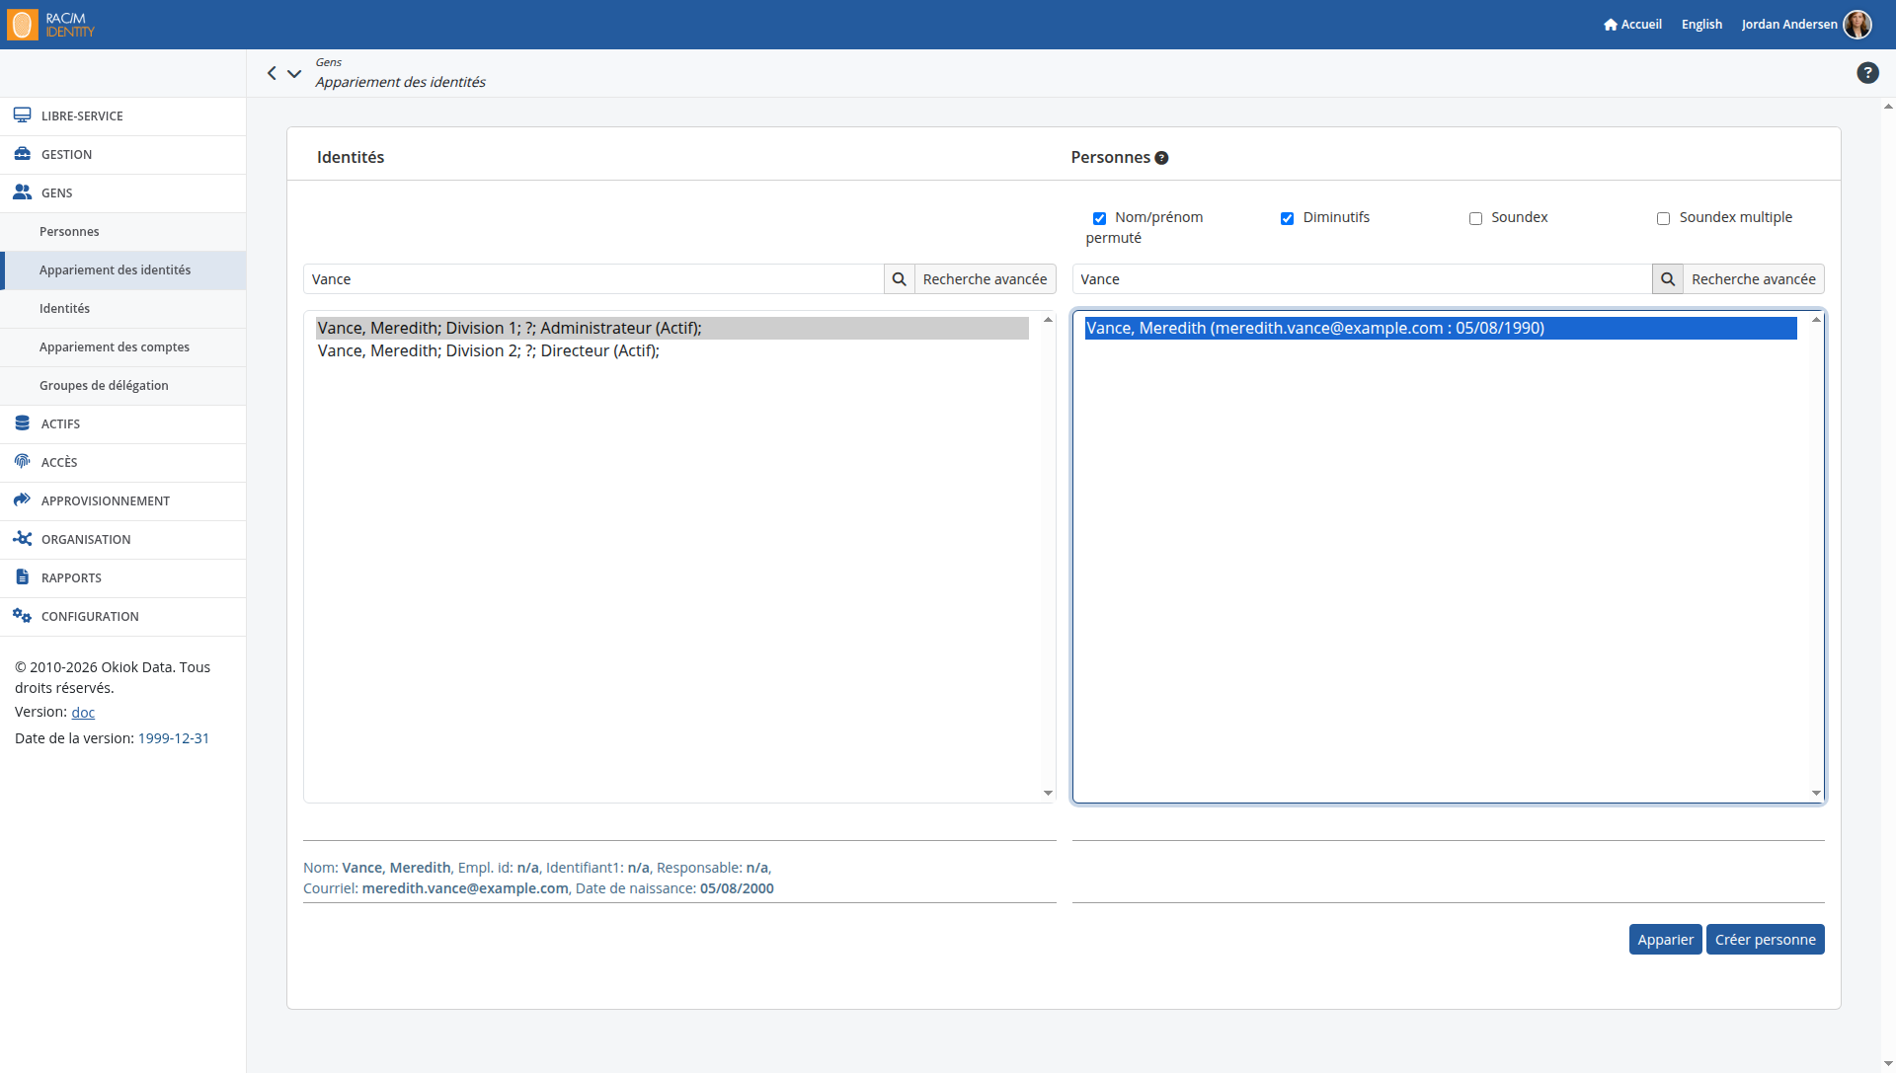Open Jordan Andersen's avatar menu
The image size is (1896, 1073).
click(x=1857, y=25)
